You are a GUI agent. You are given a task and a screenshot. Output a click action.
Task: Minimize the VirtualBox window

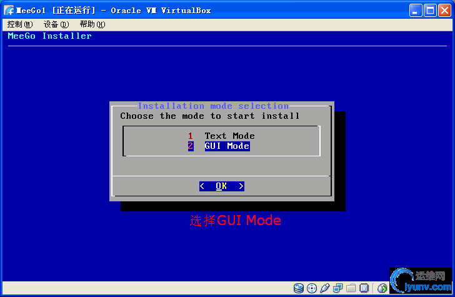pyautogui.click(x=416, y=11)
